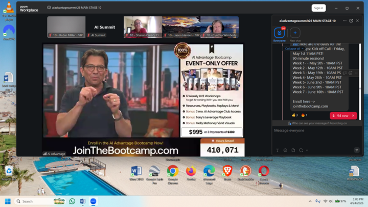Start a New chat with plus icon
Viewport: 368px width, 207px height.
tap(295, 33)
